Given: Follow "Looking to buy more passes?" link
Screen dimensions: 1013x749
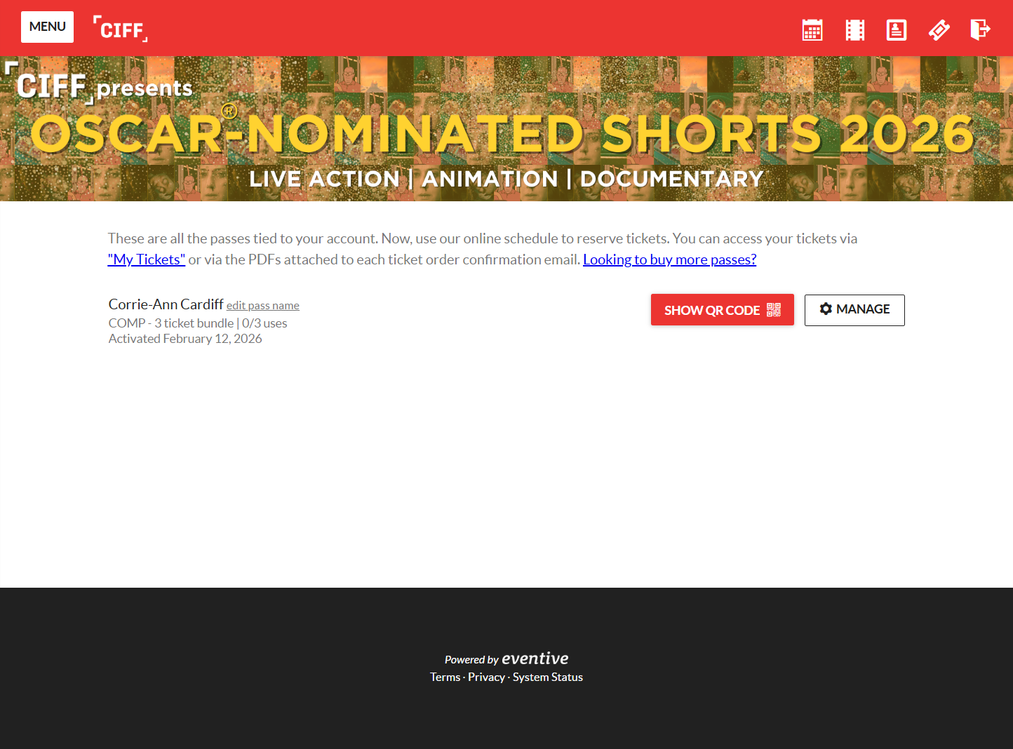Looking at the screenshot, I should pyautogui.click(x=670, y=259).
